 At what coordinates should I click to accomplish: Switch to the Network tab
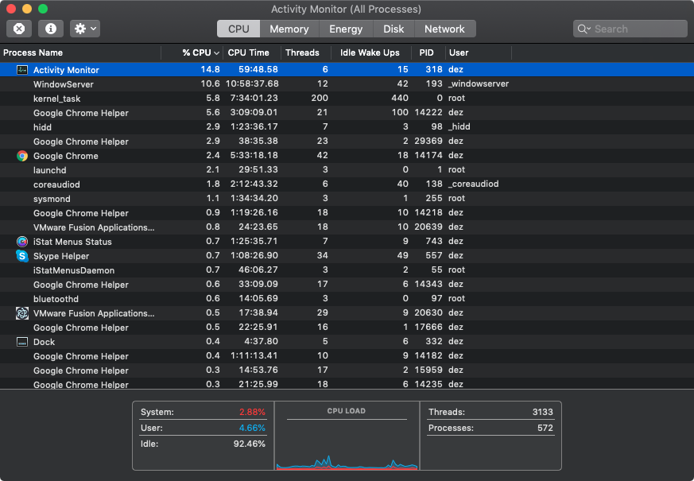[445, 29]
